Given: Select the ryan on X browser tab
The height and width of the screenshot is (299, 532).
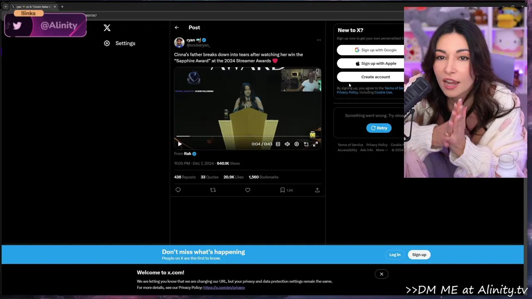Looking at the screenshot, I should (33, 7).
